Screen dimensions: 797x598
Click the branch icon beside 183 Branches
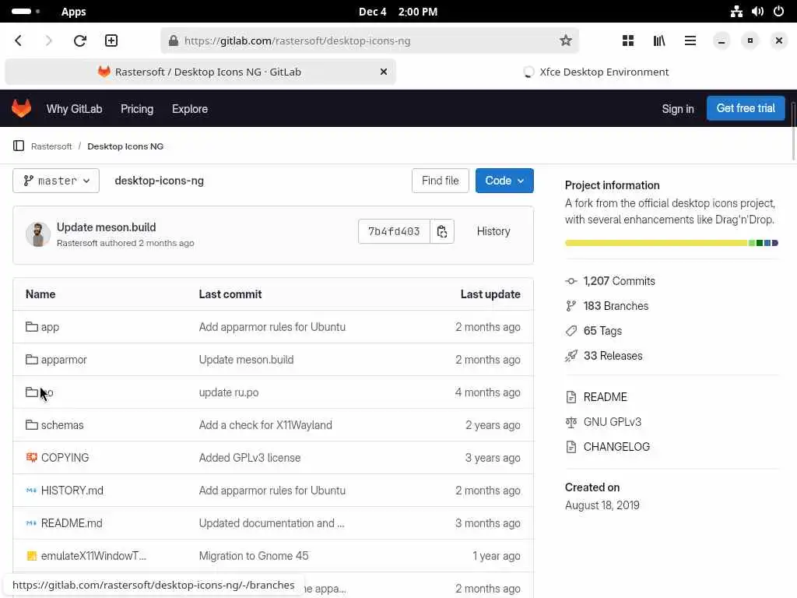[571, 305]
